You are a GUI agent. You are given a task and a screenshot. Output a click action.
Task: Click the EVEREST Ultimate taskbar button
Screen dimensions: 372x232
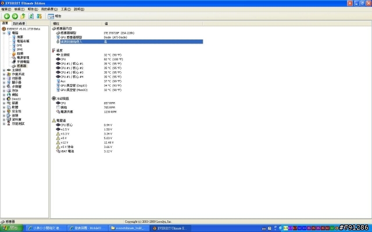tap(170, 228)
